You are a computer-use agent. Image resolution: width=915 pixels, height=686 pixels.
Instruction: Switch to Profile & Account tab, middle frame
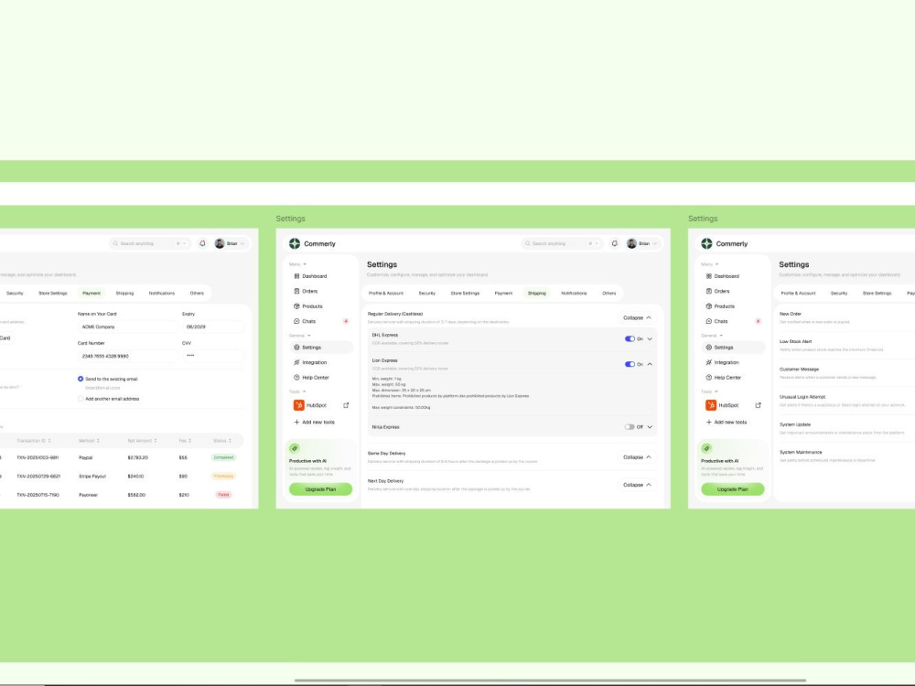386,293
